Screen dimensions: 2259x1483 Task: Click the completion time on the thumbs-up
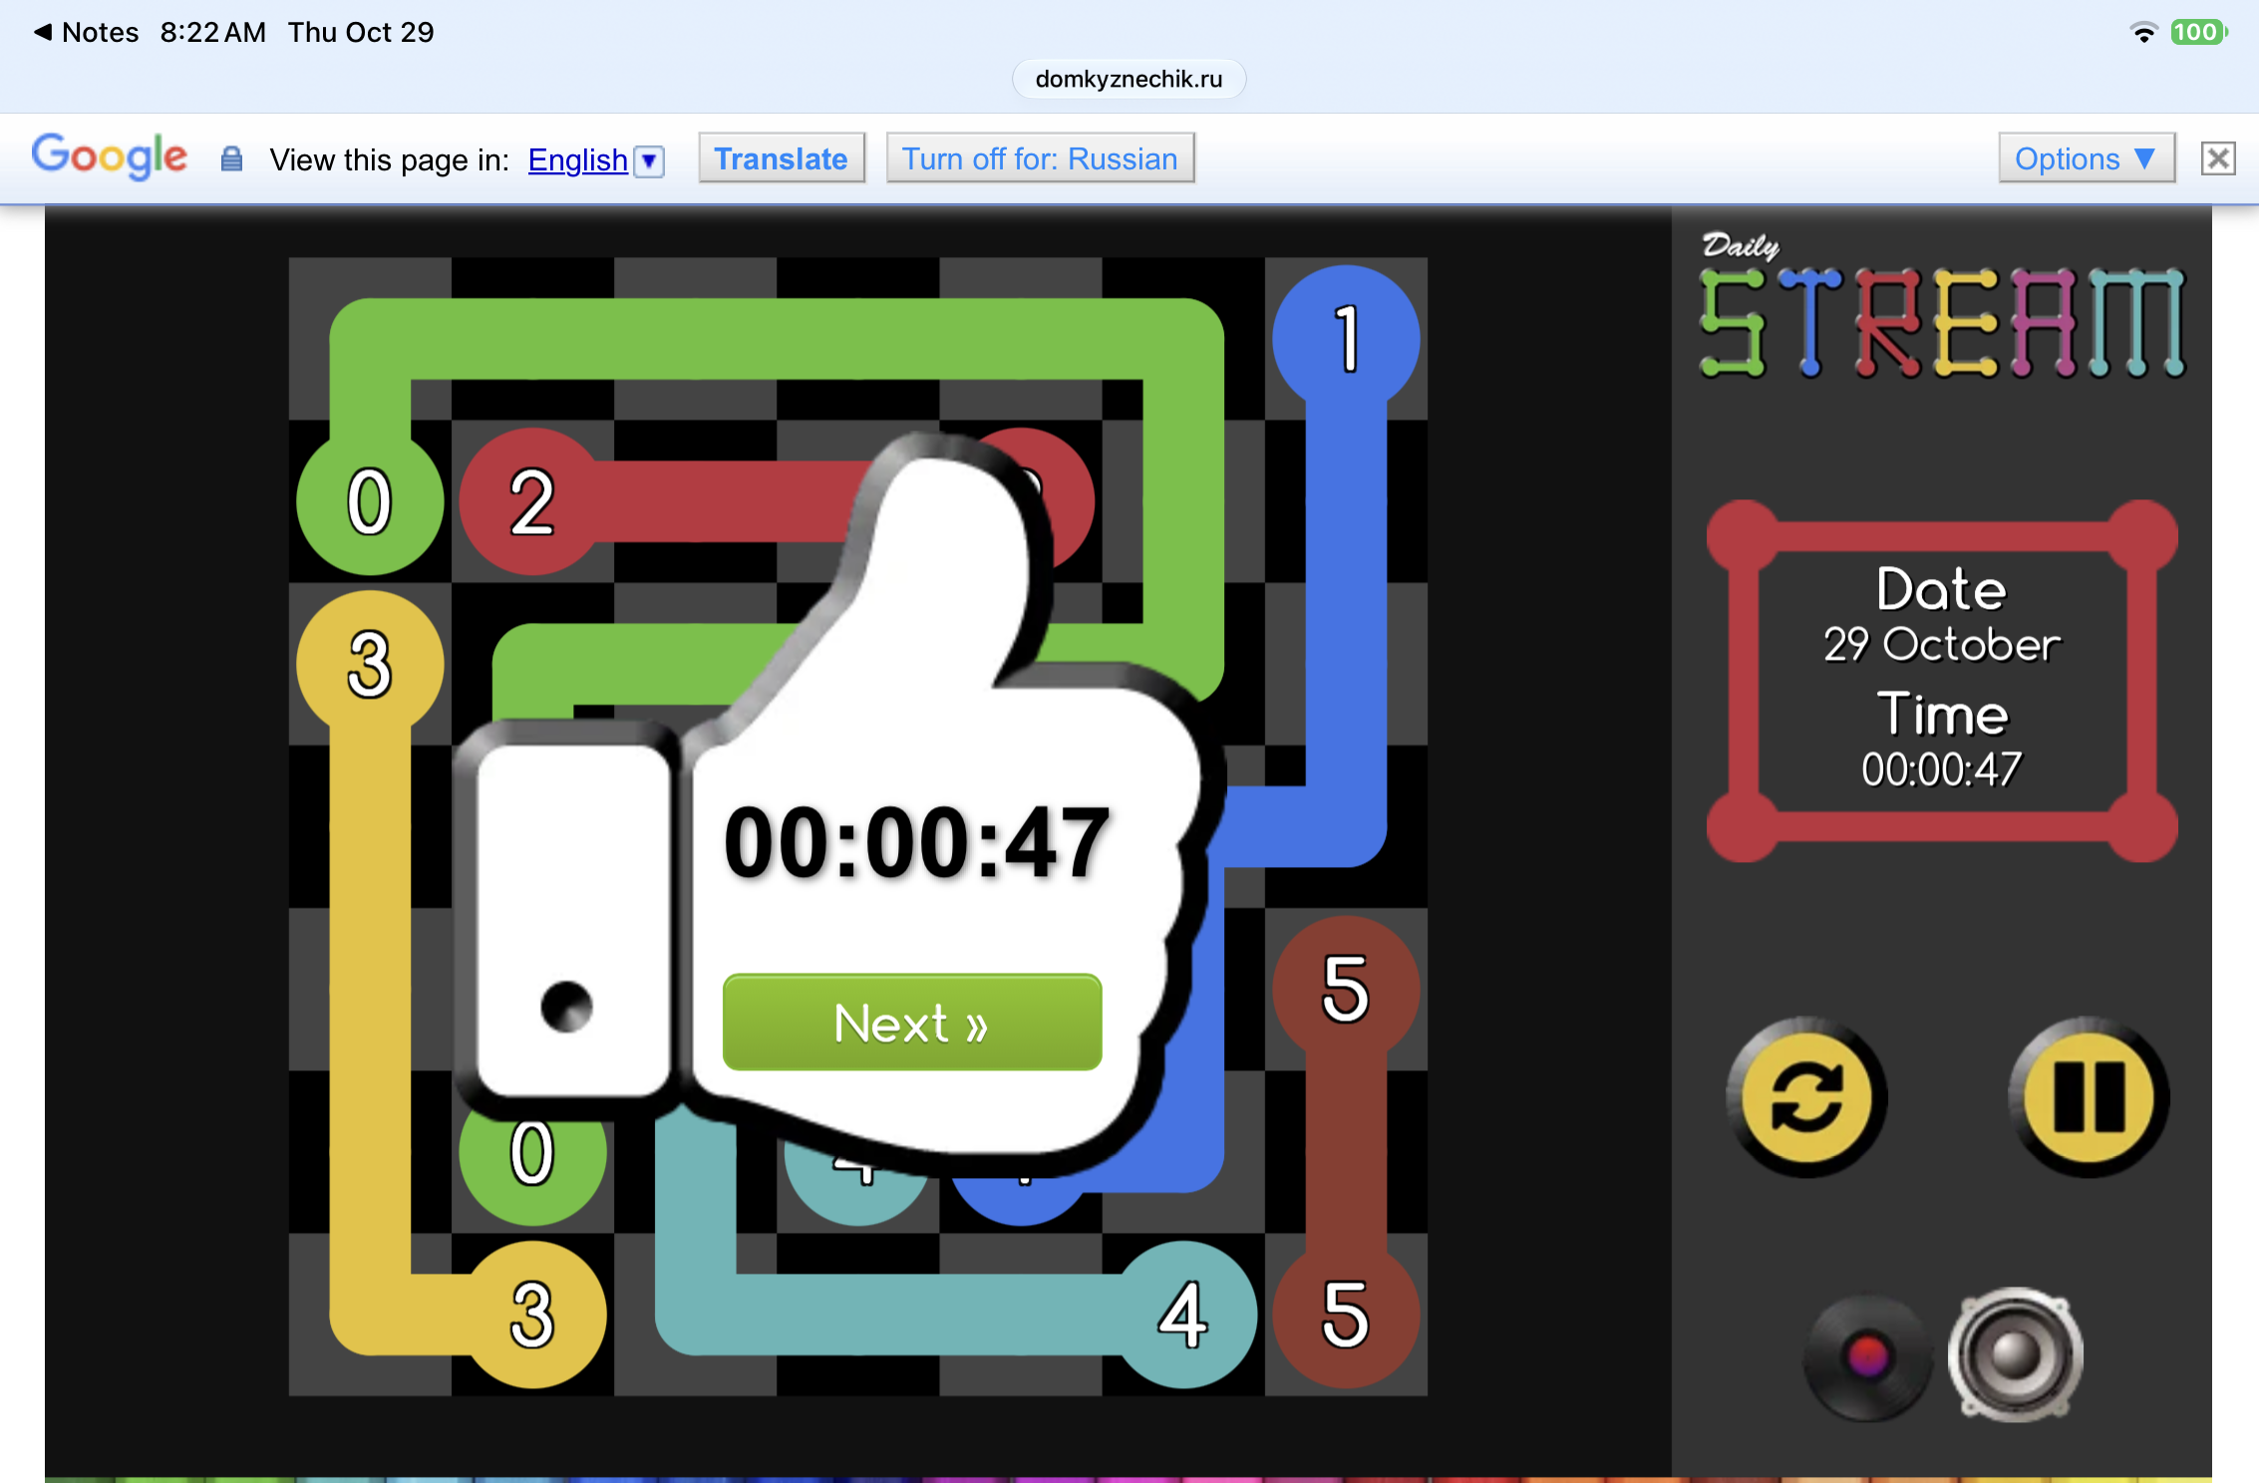tap(916, 843)
